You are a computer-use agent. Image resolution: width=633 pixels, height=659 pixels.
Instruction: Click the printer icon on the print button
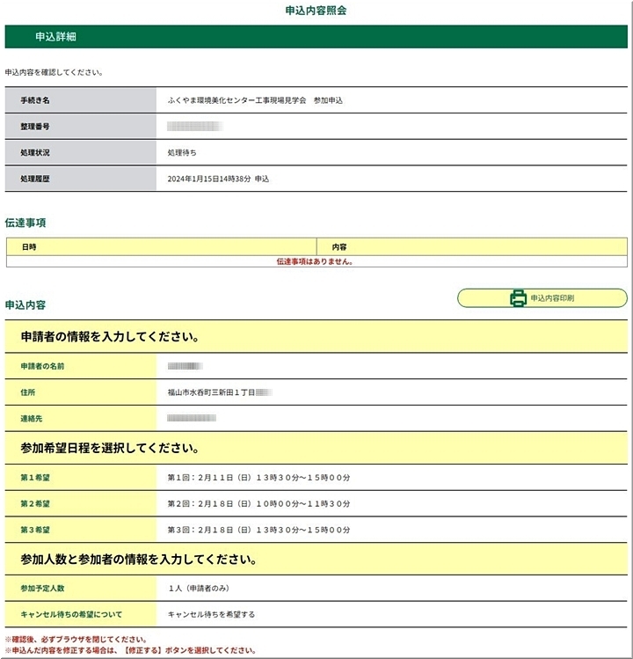[518, 298]
